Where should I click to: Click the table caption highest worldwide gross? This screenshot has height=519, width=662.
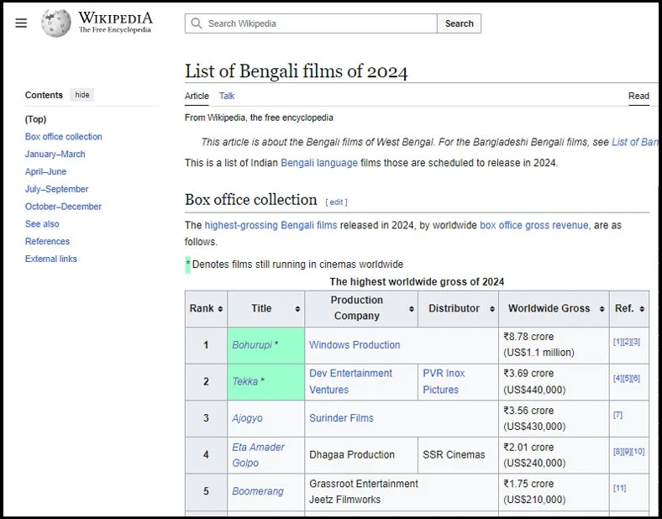pos(417,282)
